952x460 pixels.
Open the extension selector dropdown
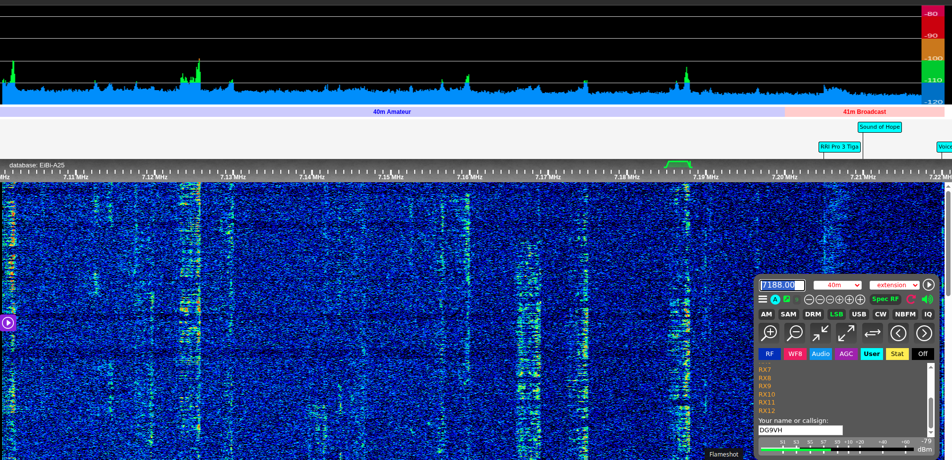click(x=894, y=285)
